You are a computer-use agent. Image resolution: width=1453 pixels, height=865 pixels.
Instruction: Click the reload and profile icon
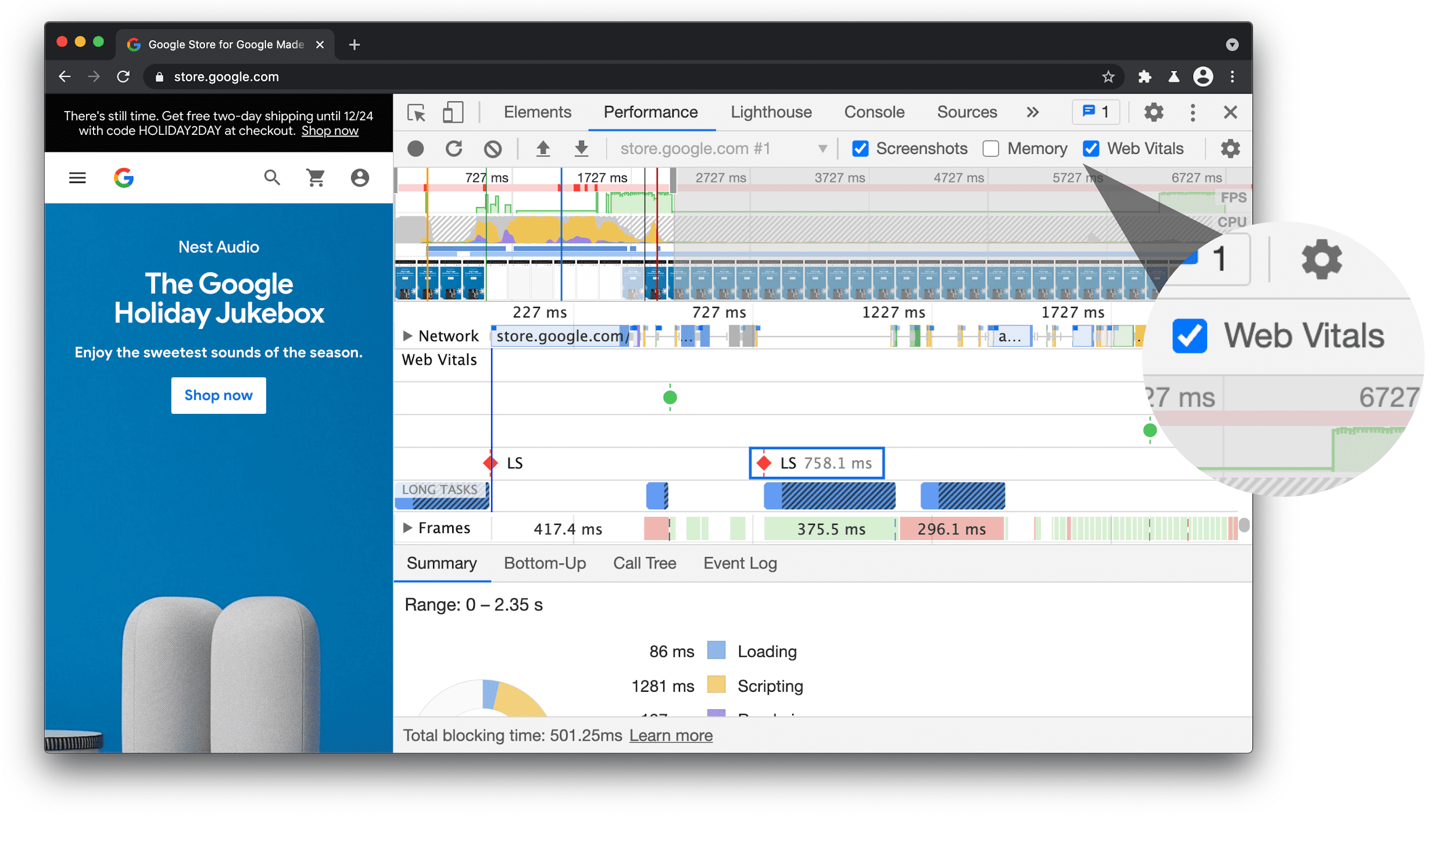[453, 148]
